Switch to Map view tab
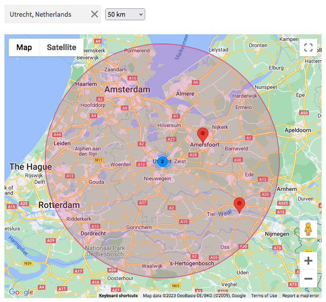Viewport: 326px width, 302px height. tap(24, 47)
